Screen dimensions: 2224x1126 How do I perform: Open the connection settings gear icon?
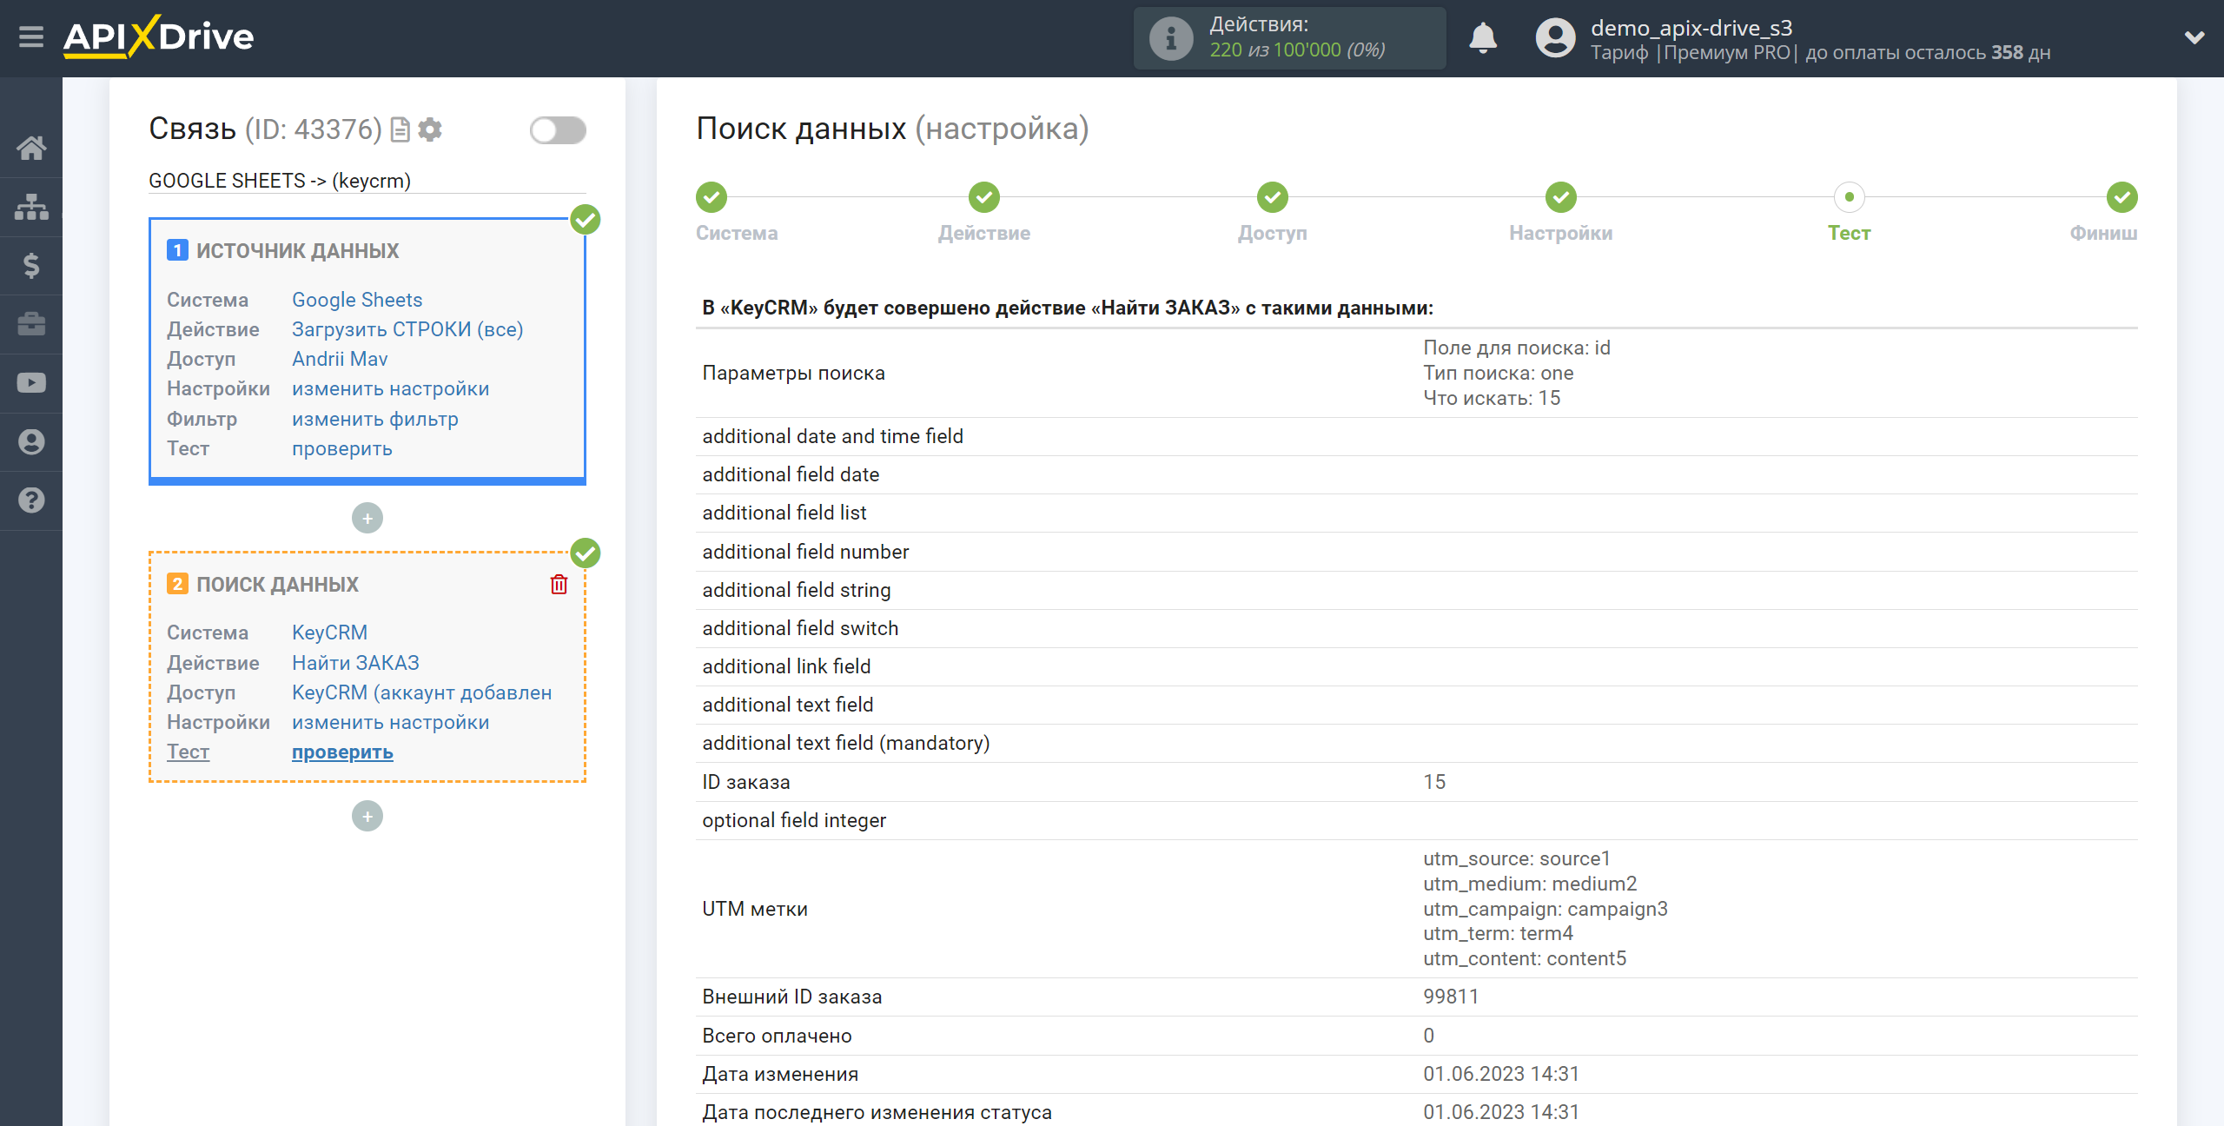[x=430, y=129]
